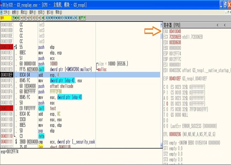231x165 pixels.
Task: Open Threads window with T button
Action: (x=54, y=18)
